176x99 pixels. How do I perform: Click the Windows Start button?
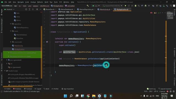point(65,96)
